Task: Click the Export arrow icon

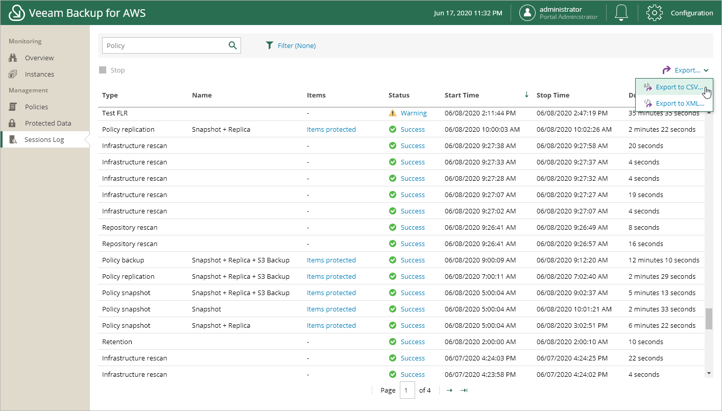Action: point(666,70)
